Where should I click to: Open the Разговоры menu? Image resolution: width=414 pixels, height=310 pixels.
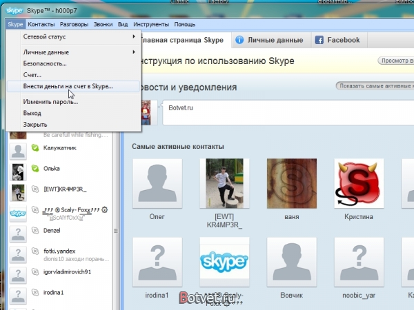pos(75,25)
